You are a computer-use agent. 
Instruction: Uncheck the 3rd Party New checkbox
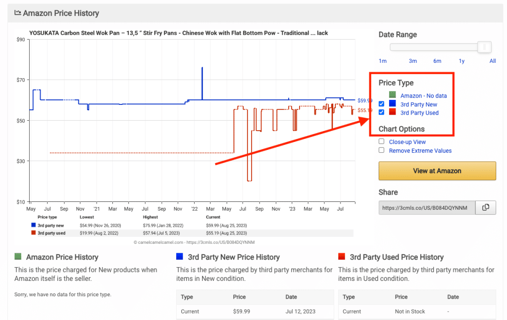point(382,104)
